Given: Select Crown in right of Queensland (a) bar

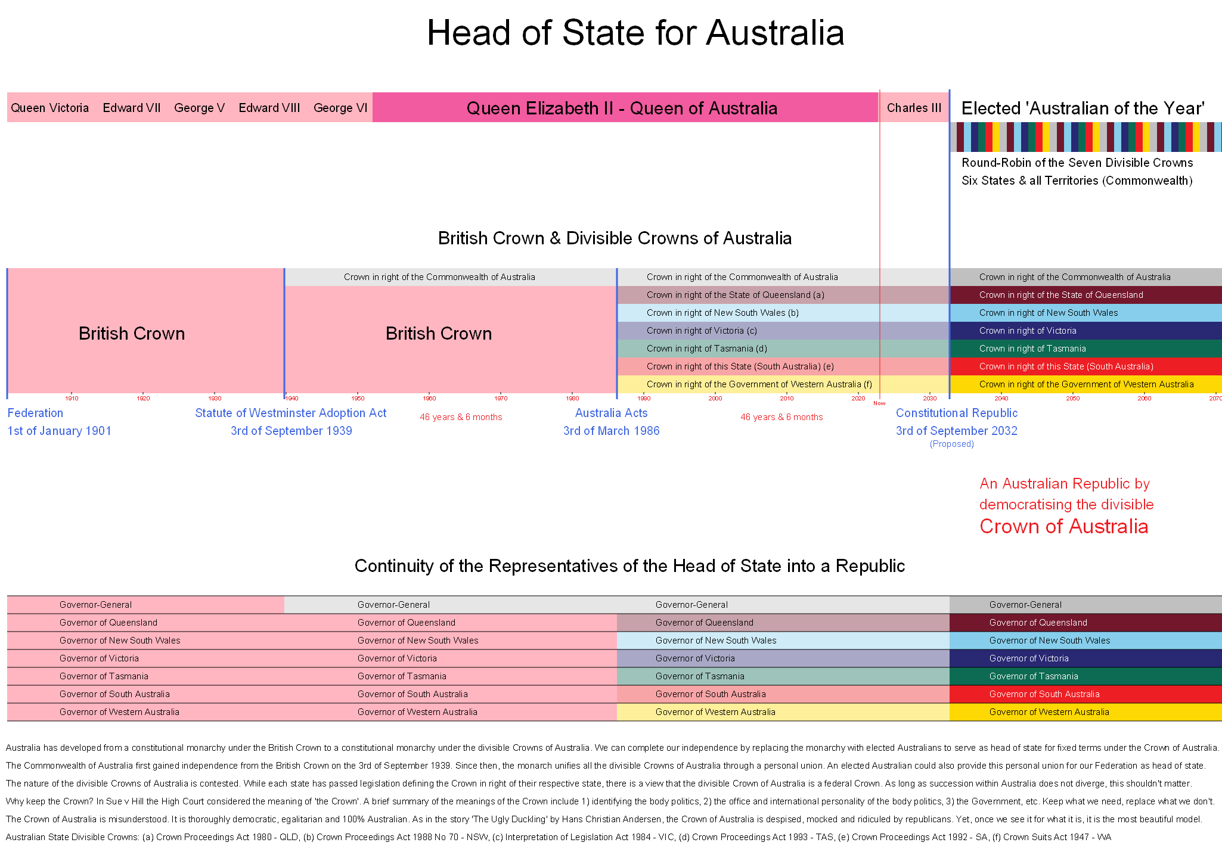Looking at the screenshot, I should (x=735, y=295).
